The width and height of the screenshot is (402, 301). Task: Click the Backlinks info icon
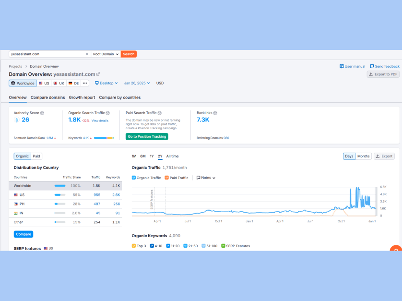[x=215, y=113]
